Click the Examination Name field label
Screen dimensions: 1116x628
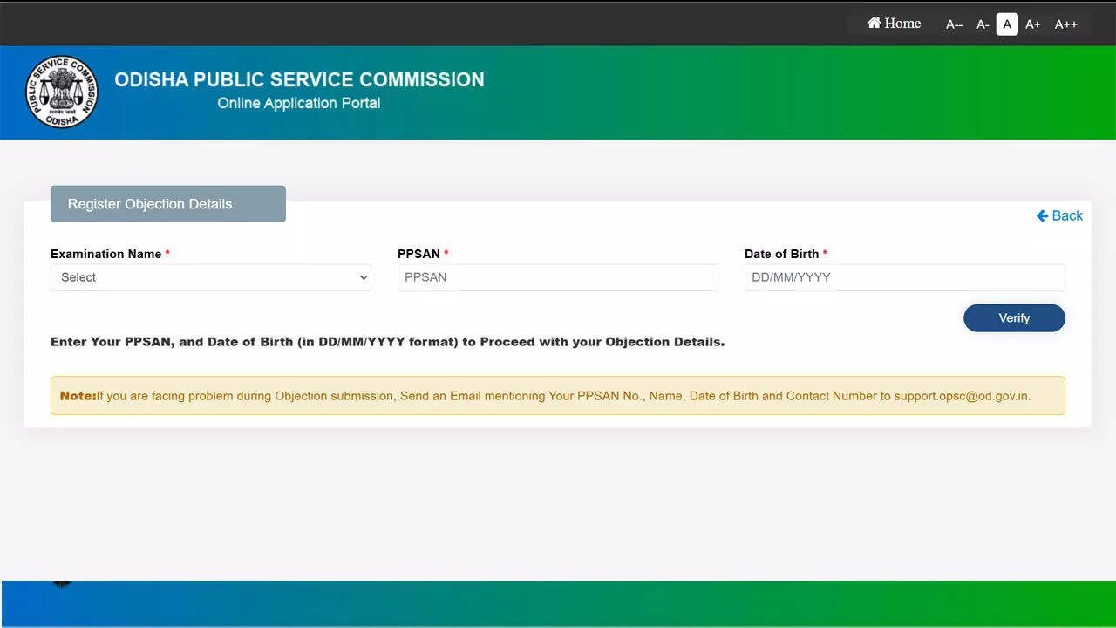105,254
